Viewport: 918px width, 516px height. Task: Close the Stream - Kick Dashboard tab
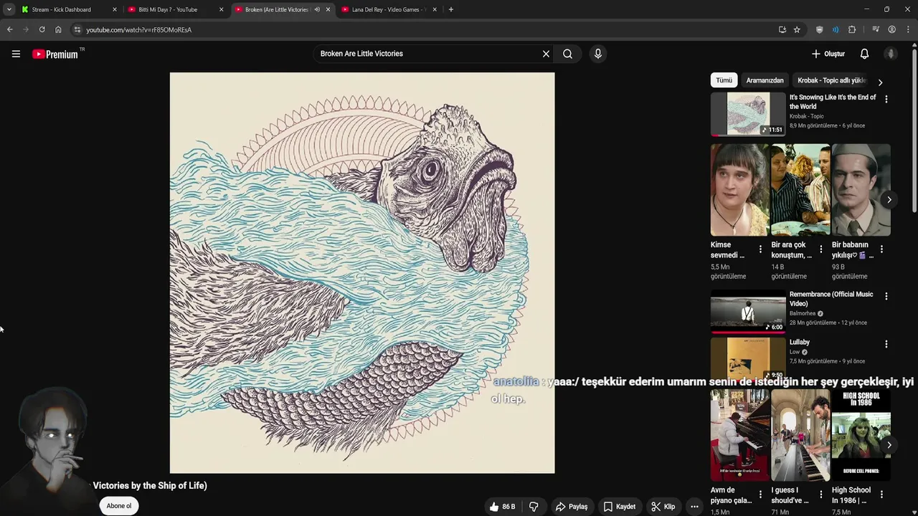tap(114, 9)
